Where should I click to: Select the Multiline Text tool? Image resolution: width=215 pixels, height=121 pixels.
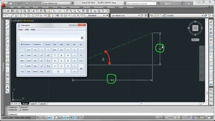7,88
